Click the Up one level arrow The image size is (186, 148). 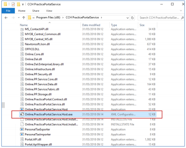(24, 18)
